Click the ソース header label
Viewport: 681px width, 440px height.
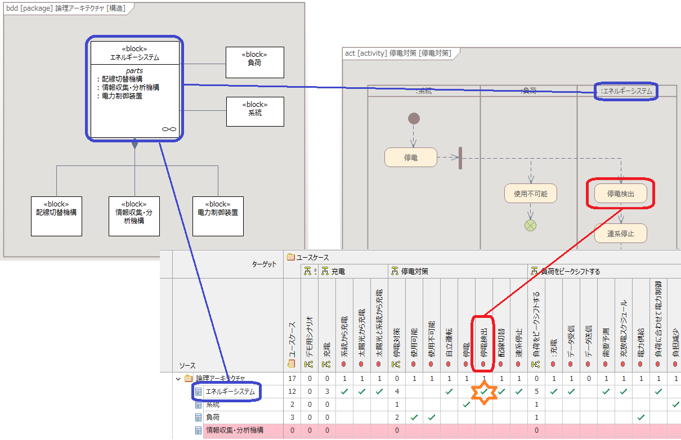pos(188,365)
